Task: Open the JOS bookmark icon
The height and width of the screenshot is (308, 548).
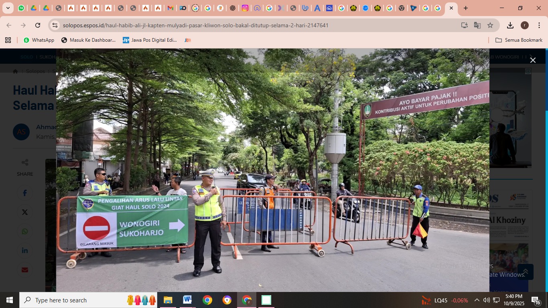Action: [x=187, y=40]
